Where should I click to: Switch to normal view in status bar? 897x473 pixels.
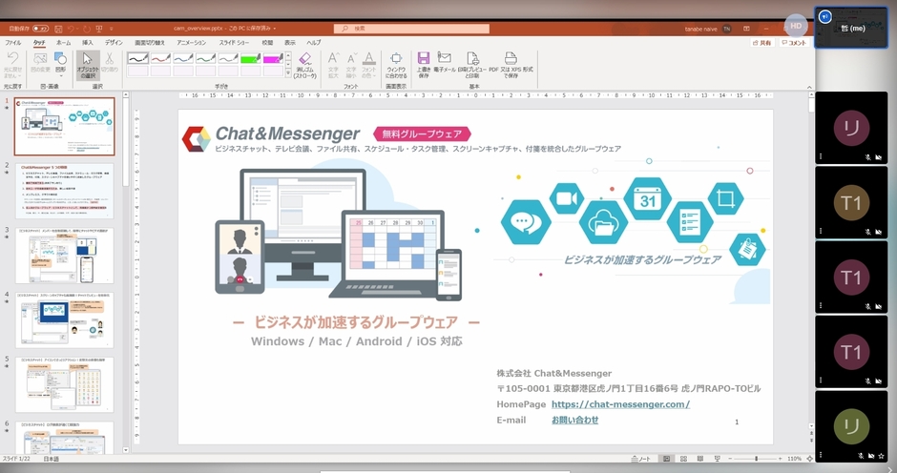tap(666, 459)
